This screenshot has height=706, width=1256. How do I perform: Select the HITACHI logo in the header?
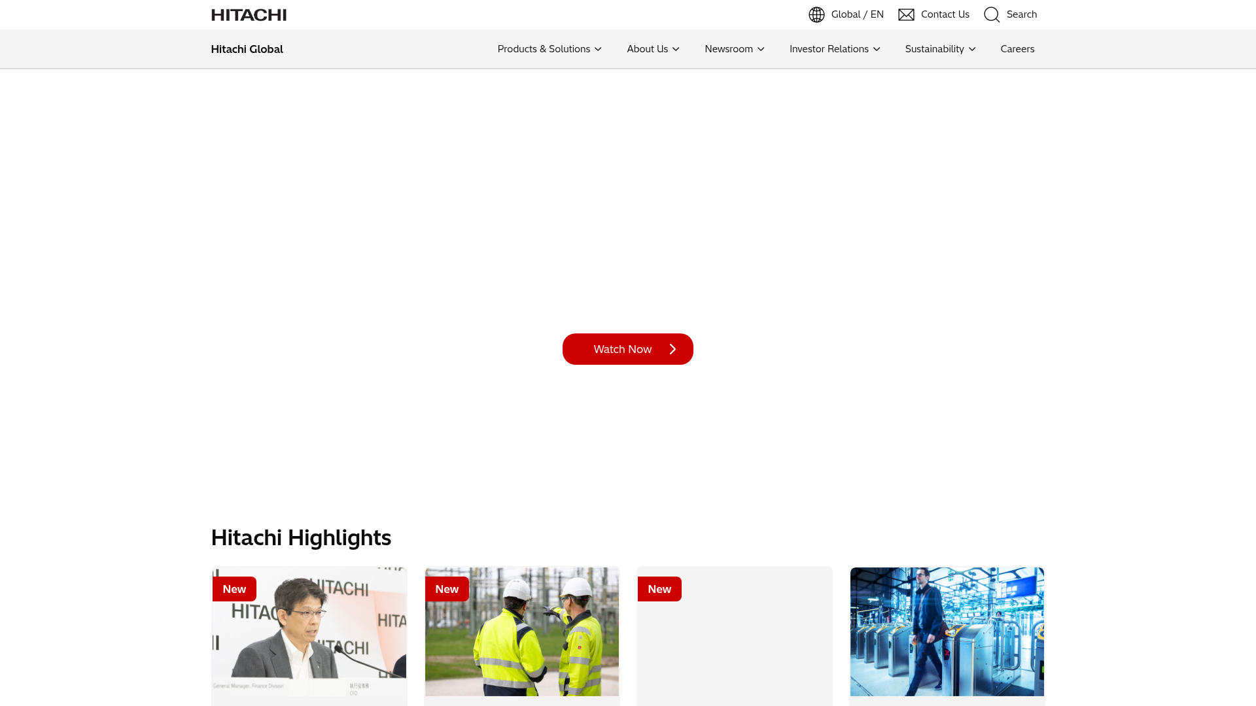click(249, 14)
